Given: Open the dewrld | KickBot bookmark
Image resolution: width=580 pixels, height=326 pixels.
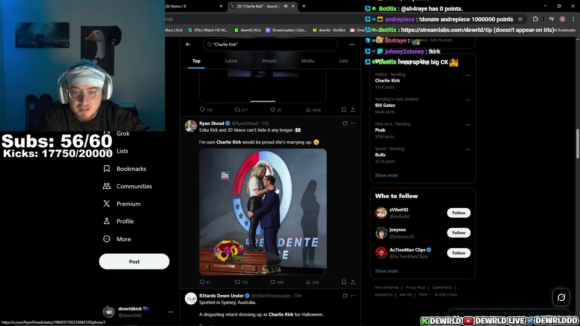Looking at the screenshot, I should click(x=329, y=30).
